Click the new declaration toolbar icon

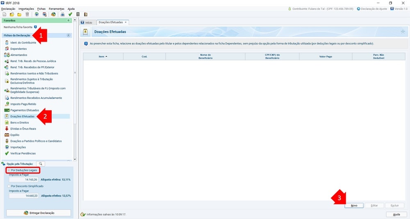(x=5, y=14)
